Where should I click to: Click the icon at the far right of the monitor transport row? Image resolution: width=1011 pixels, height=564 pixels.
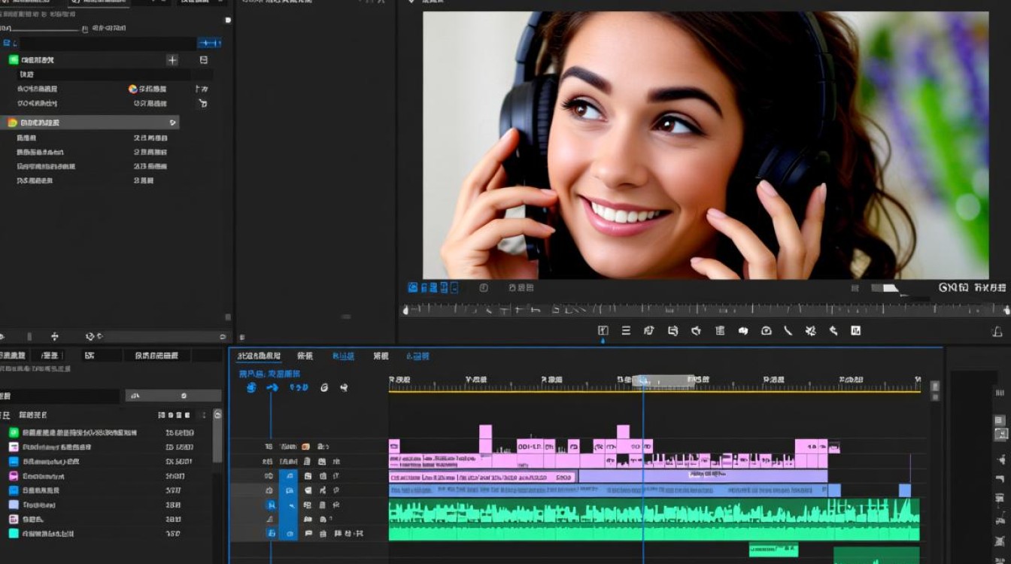997,332
